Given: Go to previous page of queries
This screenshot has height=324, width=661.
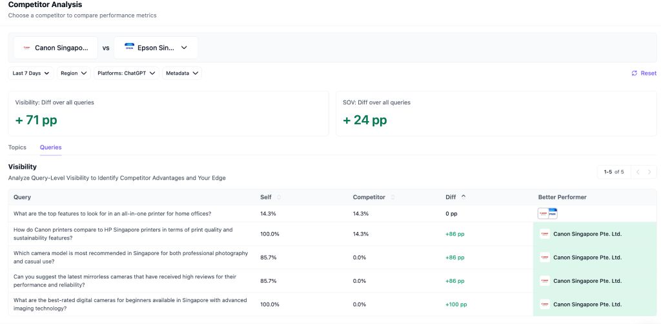Looking at the screenshot, I should (x=637, y=172).
